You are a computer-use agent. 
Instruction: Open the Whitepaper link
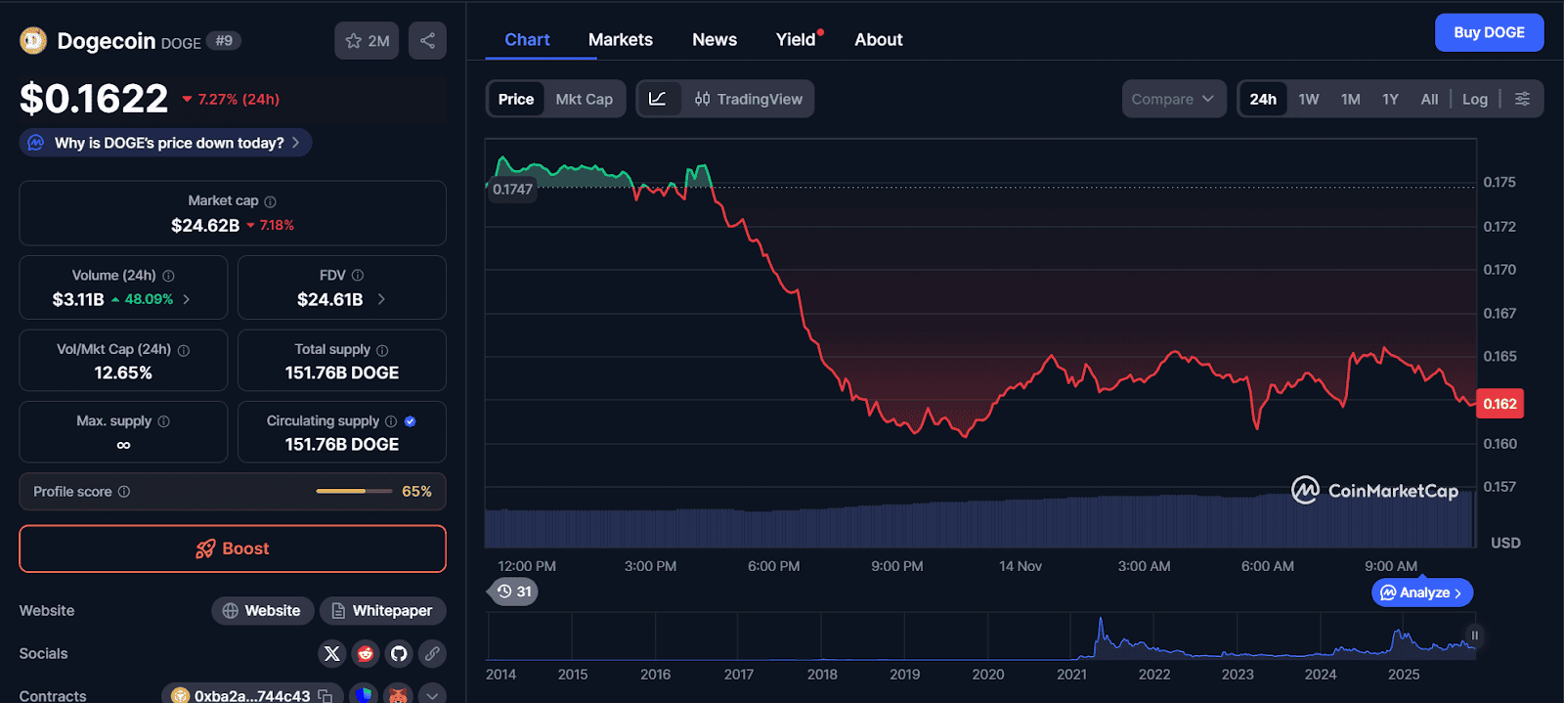click(382, 610)
